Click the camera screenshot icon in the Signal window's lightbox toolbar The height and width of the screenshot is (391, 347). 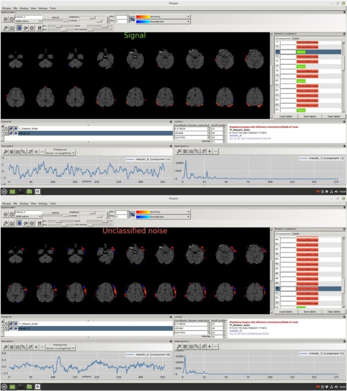click(x=12, y=28)
